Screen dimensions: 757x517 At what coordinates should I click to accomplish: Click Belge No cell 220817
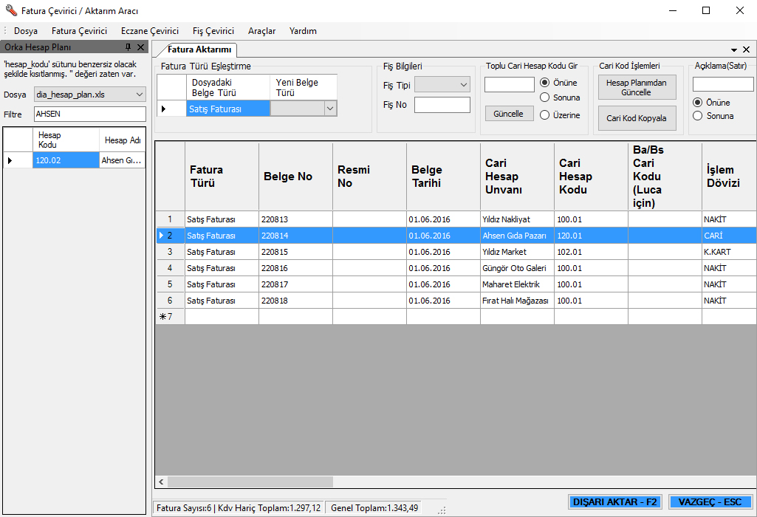pyautogui.click(x=295, y=284)
